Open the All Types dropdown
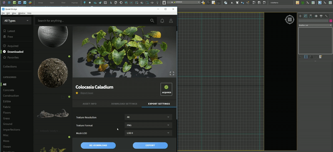333x152 pixels. click(17, 21)
